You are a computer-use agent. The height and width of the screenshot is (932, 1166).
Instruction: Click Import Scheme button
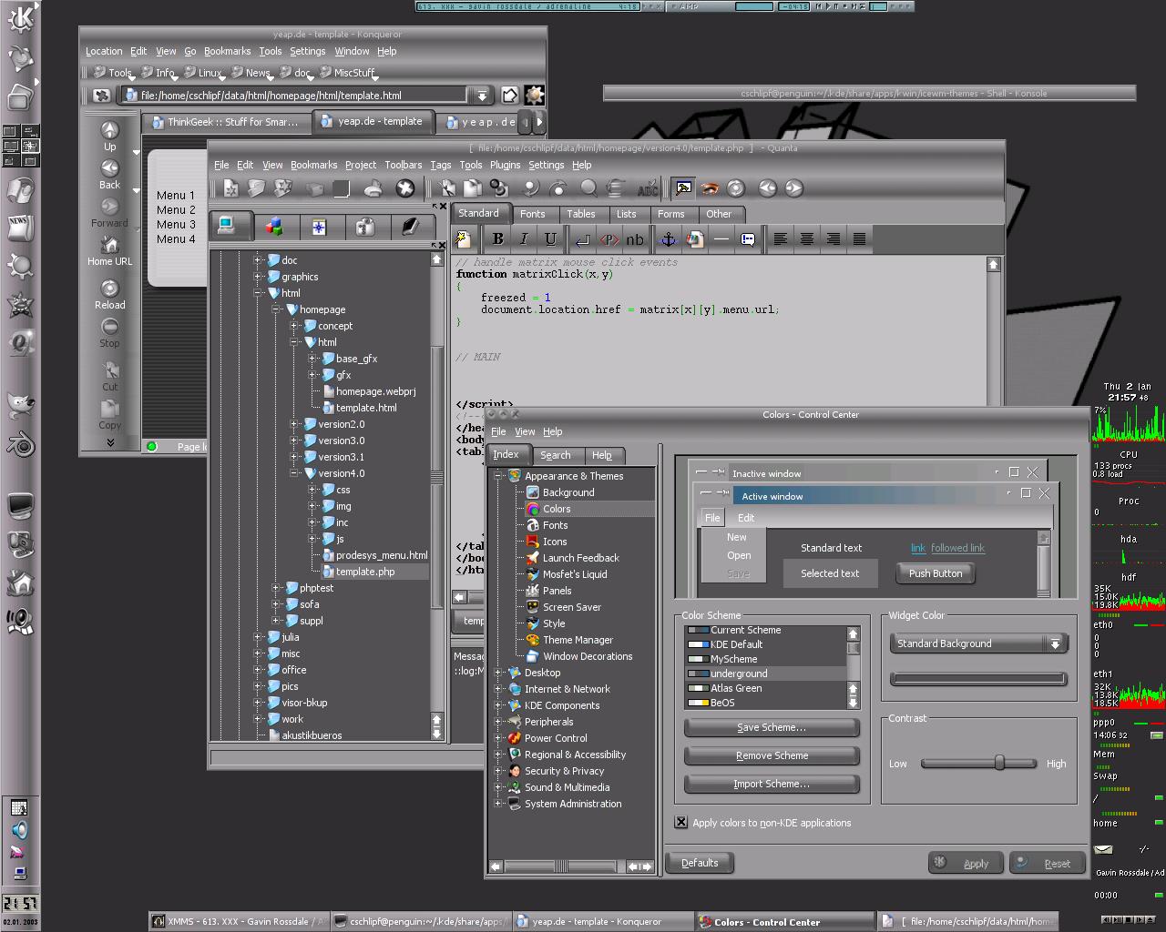[772, 784]
